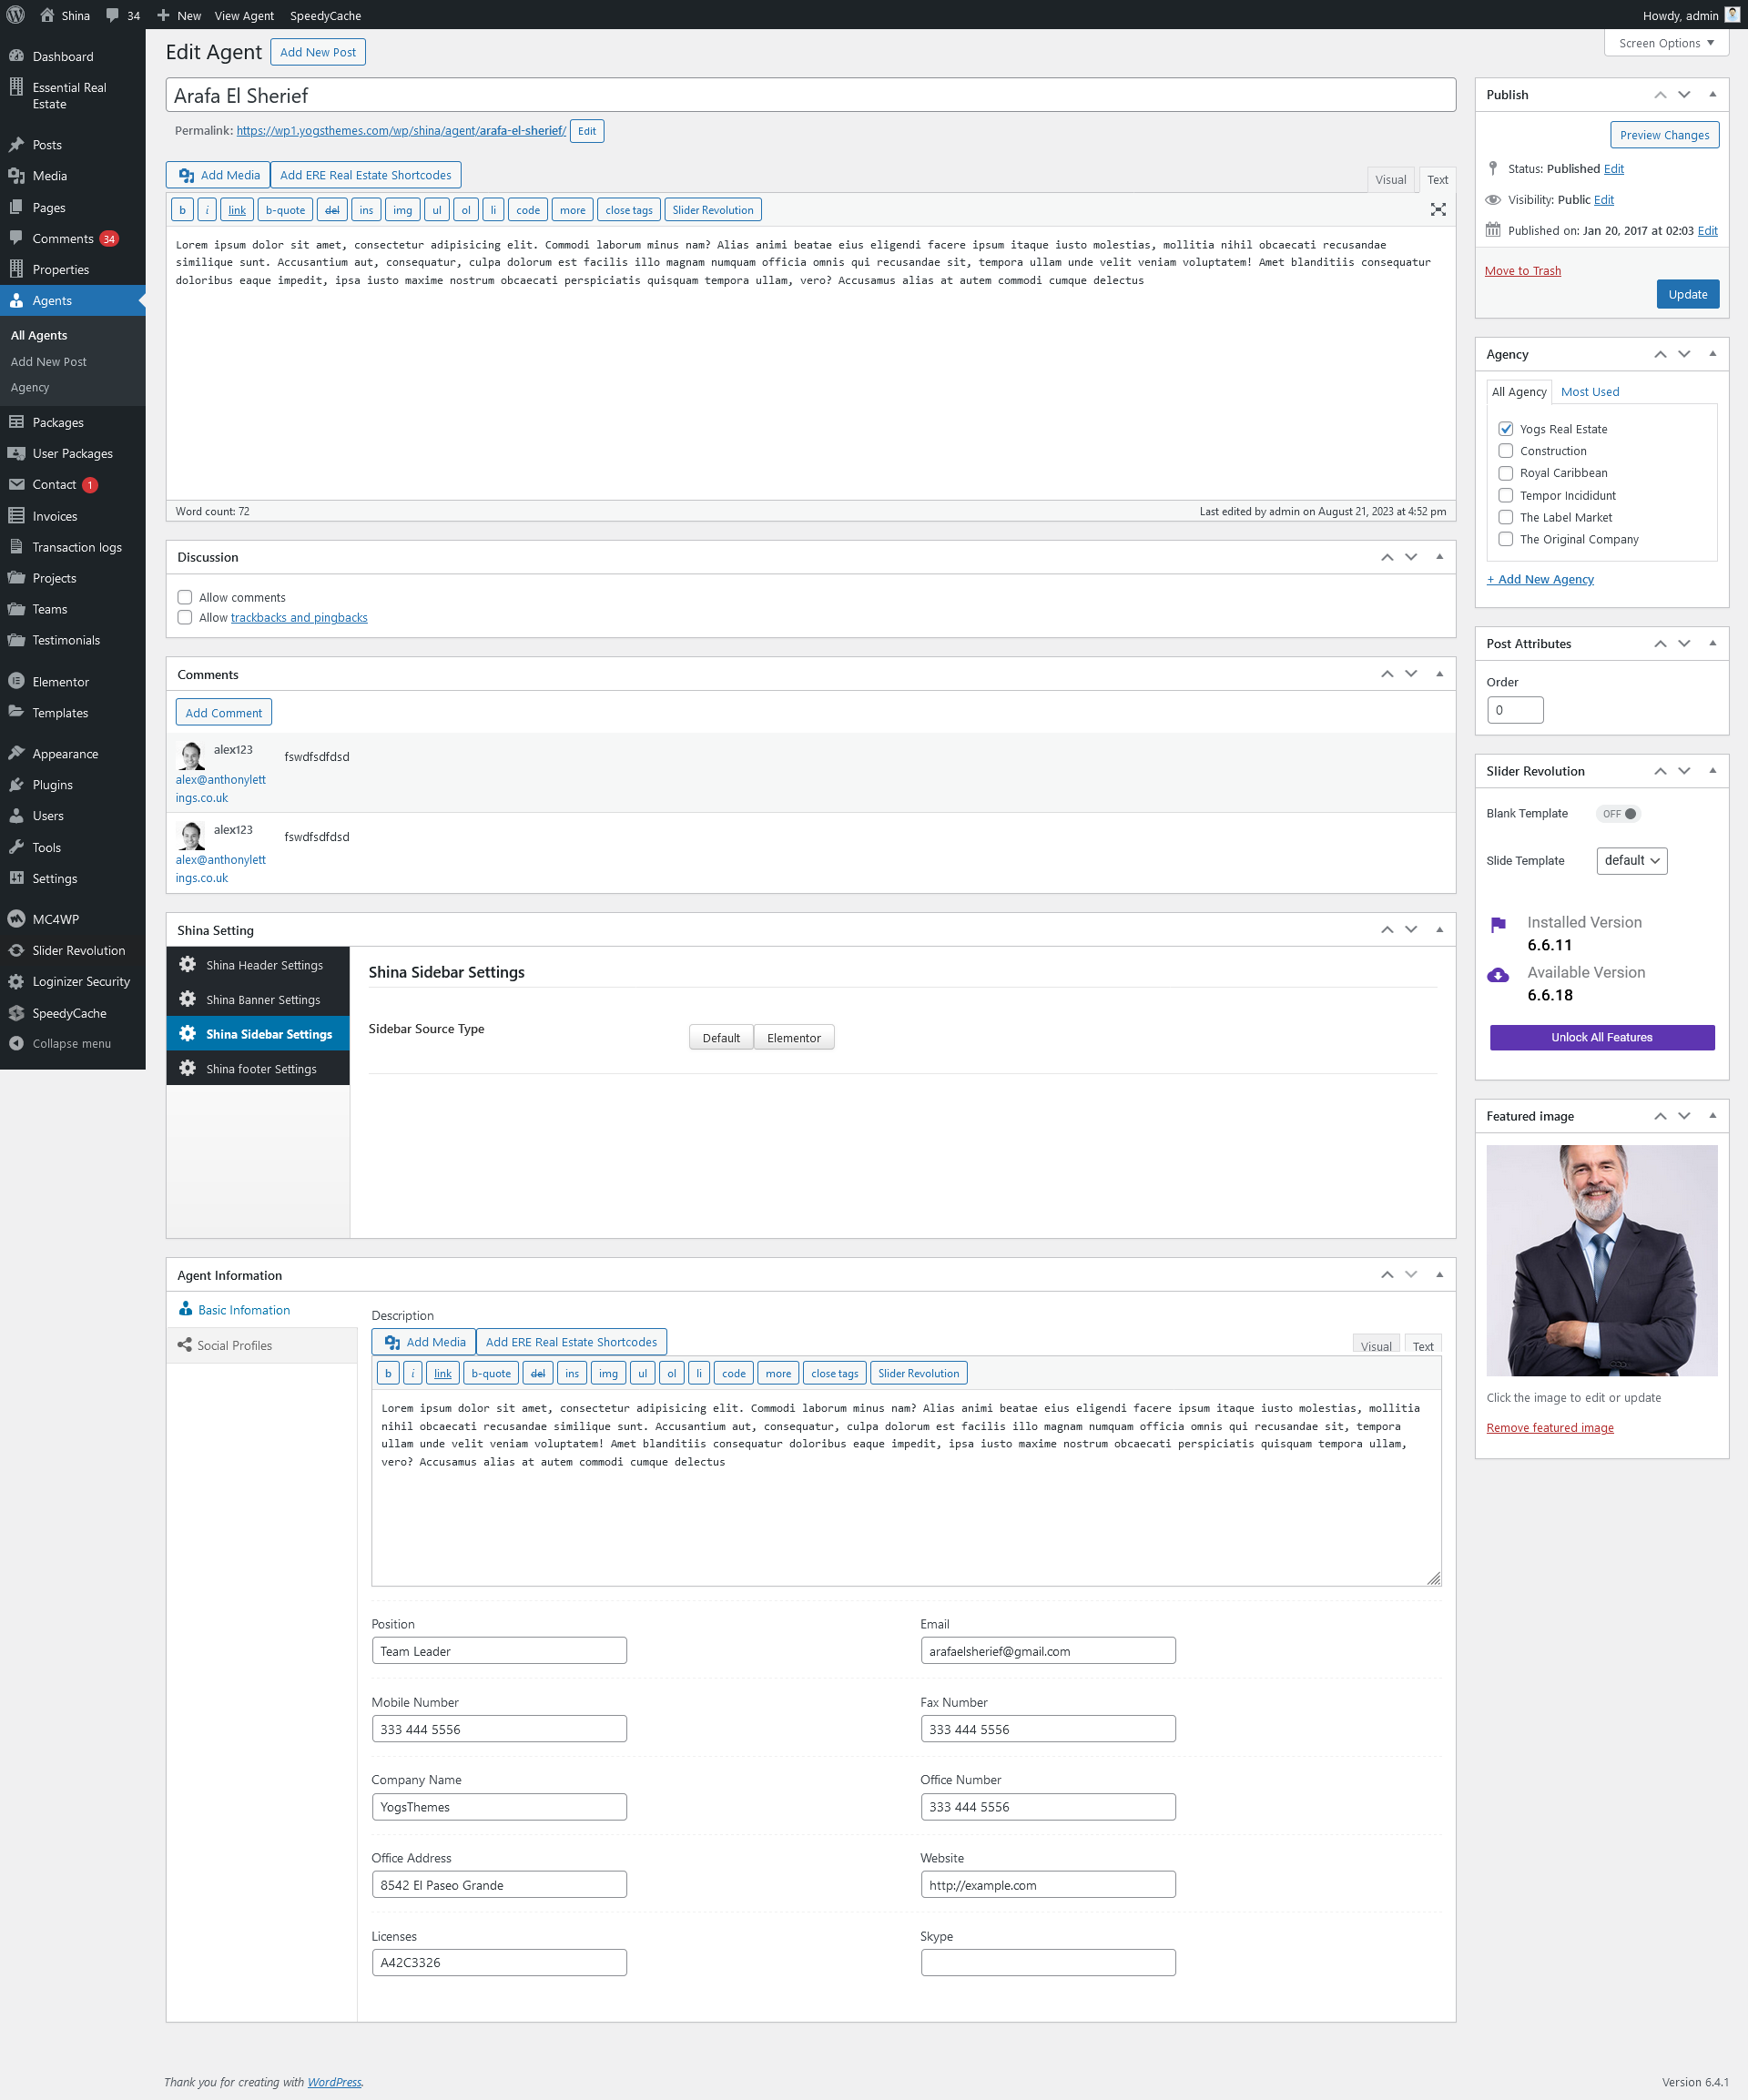The height and width of the screenshot is (2100, 1748).
Task: Open the Plugins menu via its plug icon
Action: (16, 785)
